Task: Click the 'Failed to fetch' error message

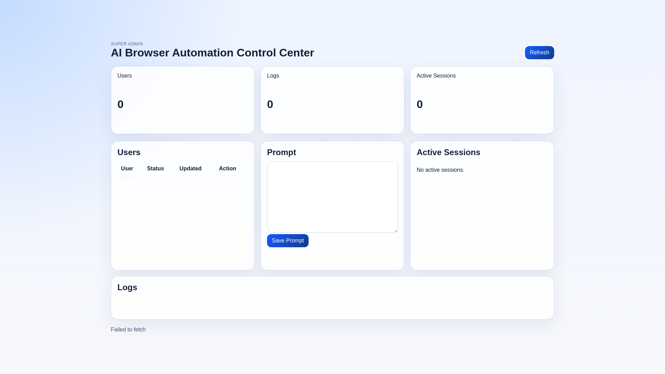Action: point(128,330)
